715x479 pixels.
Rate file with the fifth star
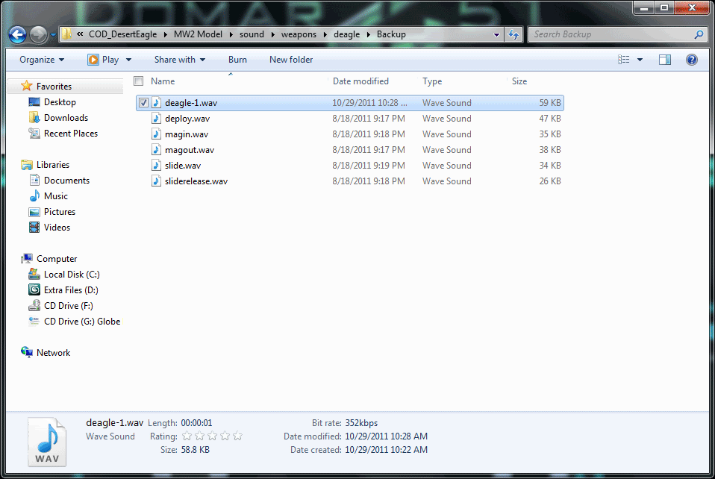pos(237,436)
